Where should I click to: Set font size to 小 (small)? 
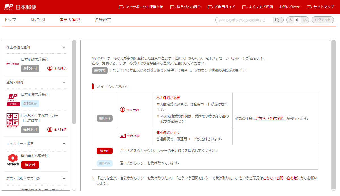coord(305,20)
